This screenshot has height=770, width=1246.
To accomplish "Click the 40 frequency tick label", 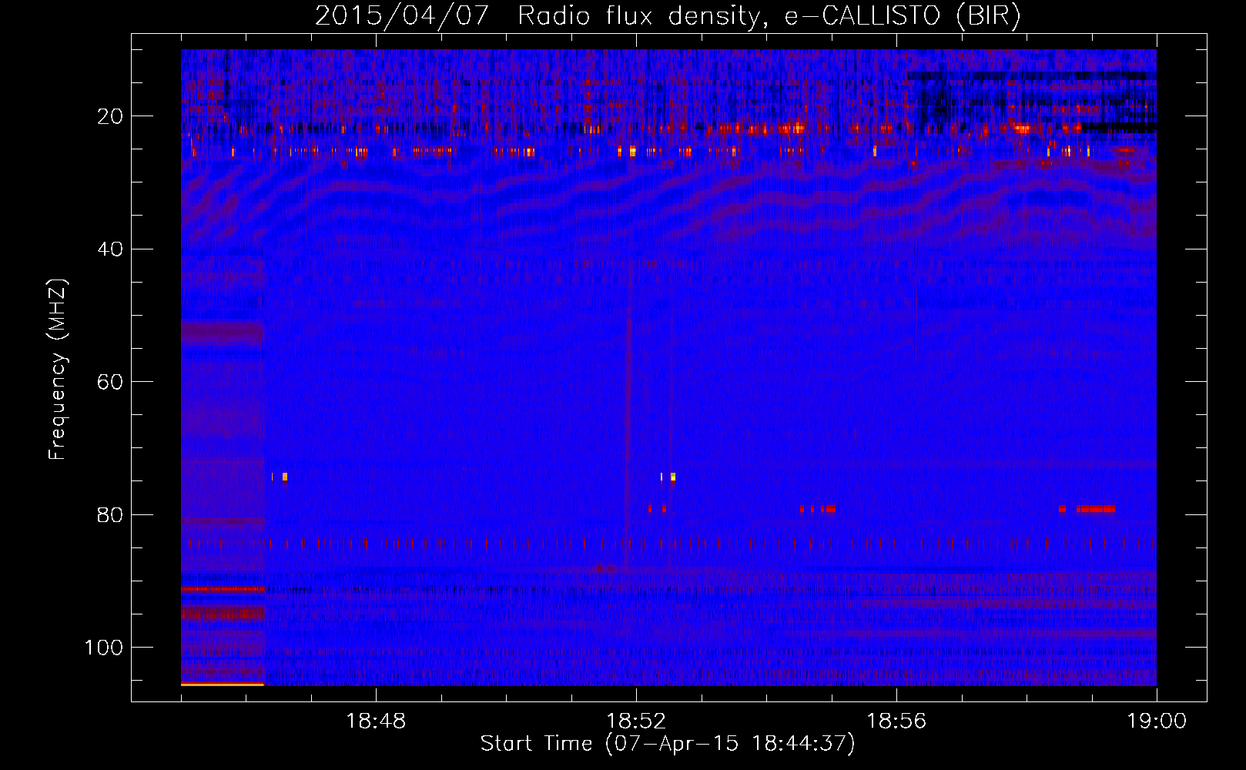I will pos(111,249).
